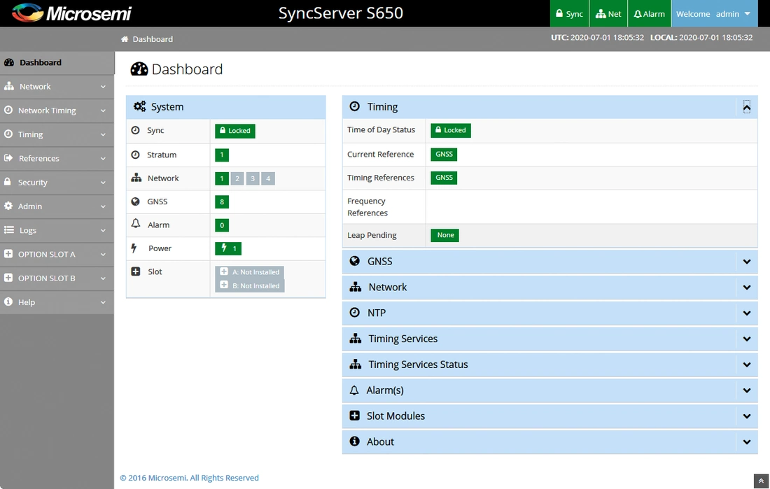Image resolution: width=770 pixels, height=489 pixels.
Task: Click the big Dashboard heading gauge icon
Action: click(x=139, y=69)
